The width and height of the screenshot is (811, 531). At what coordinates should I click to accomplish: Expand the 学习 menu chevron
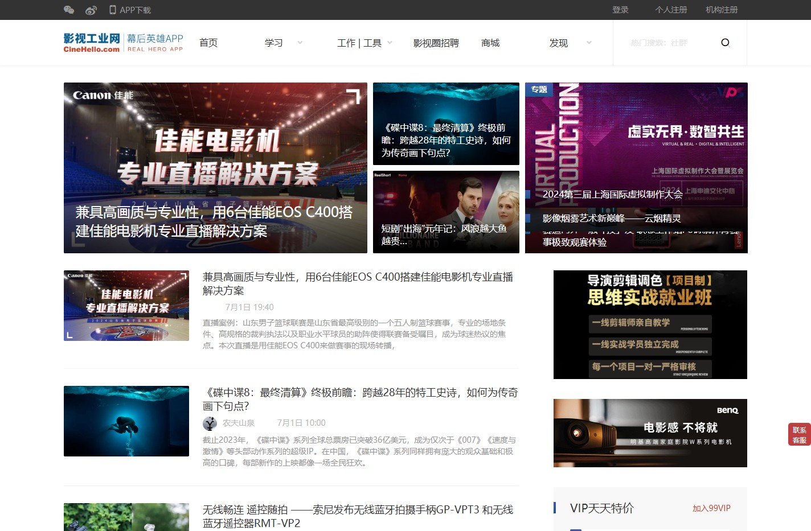tap(300, 43)
